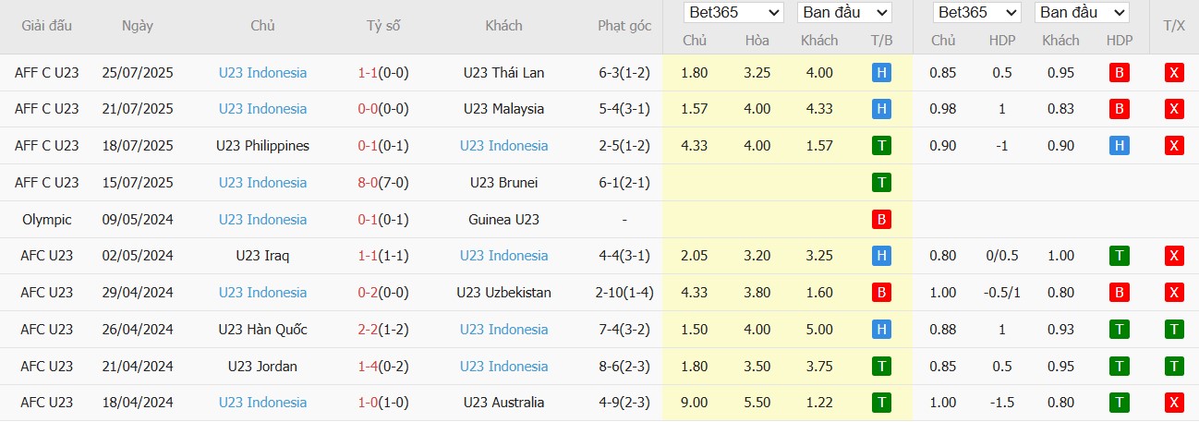This screenshot has height=422, width=1199.
Task: Click the Giải đấu column header
Action: pos(46,26)
